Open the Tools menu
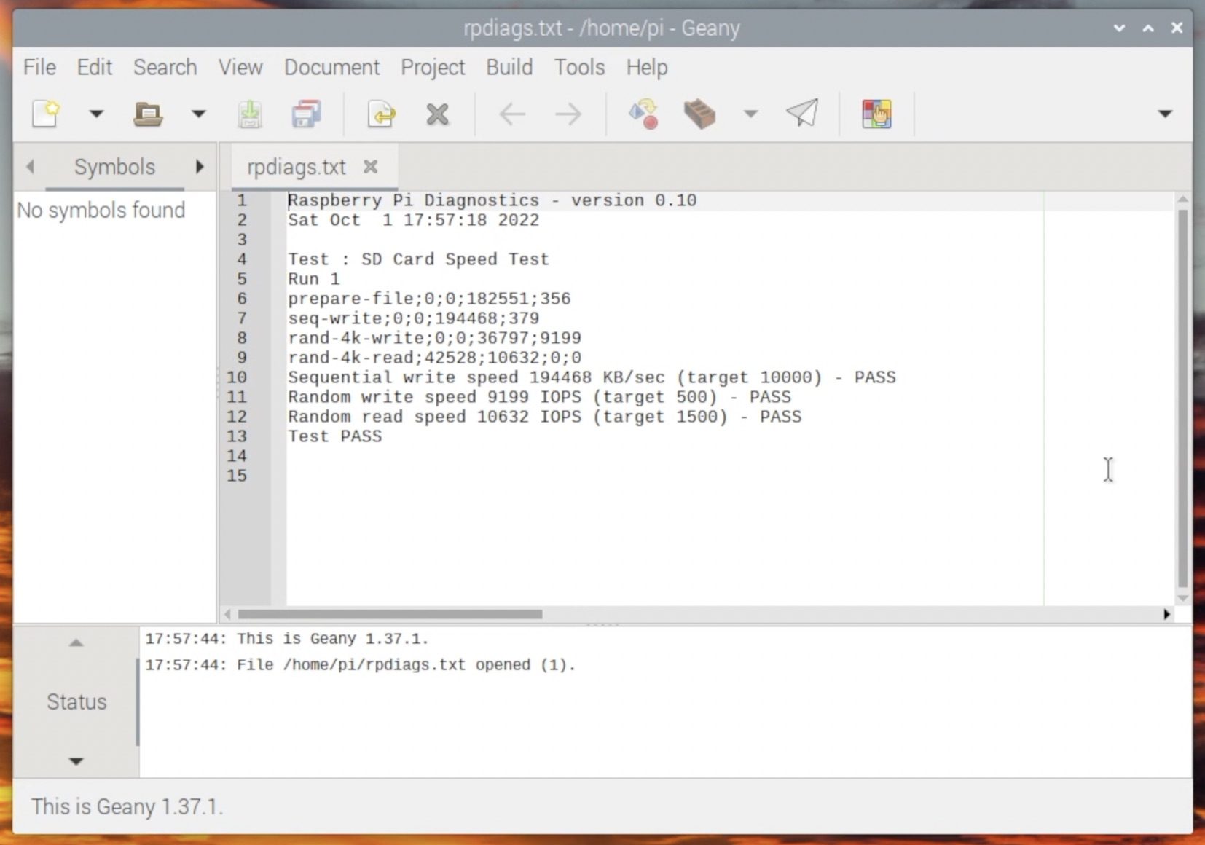The image size is (1205, 845). pyautogui.click(x=579, y=67)
